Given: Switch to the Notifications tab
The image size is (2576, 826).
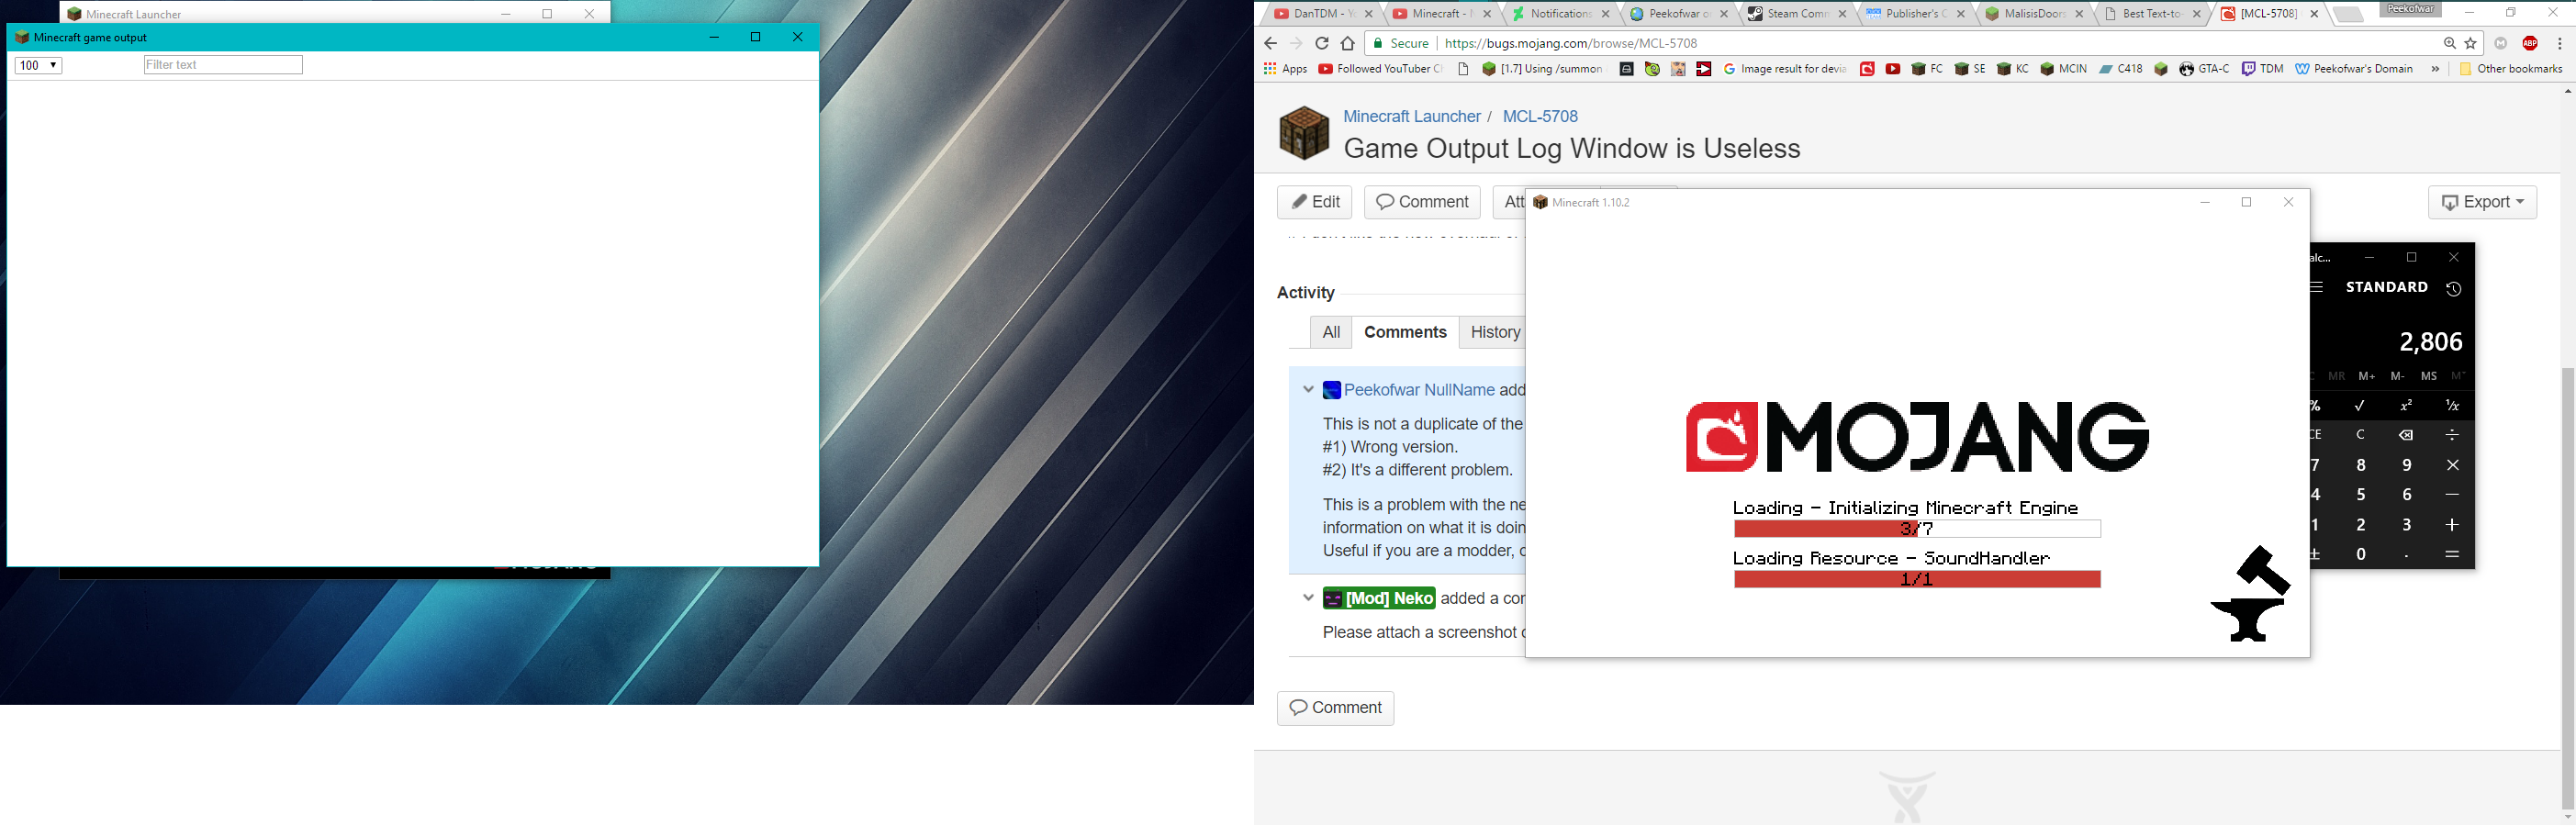Looking at the screenshot, I should 1560,14.
